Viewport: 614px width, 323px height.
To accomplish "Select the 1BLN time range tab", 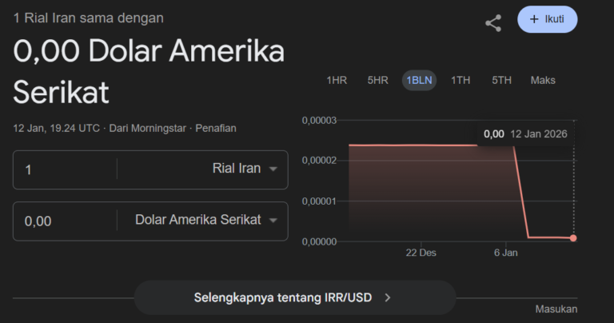I will point(419,80).
